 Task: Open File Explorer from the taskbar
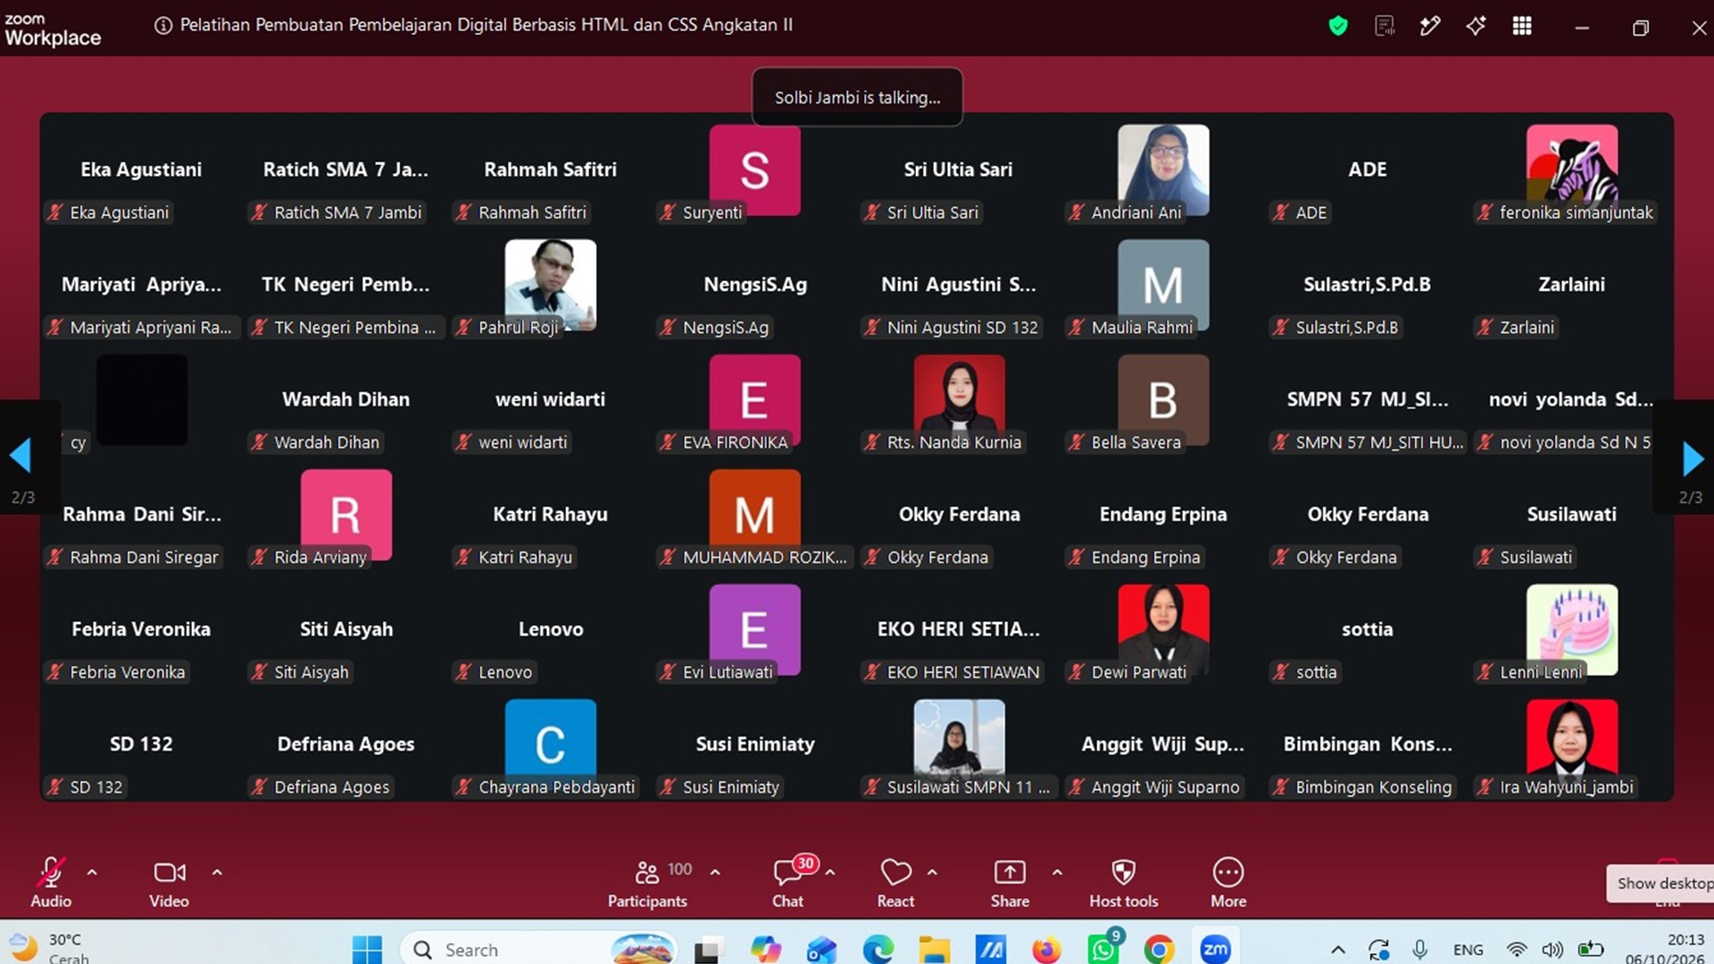[x=935, y=949]
